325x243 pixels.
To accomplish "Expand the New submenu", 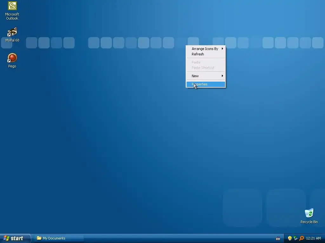I will tap(206, 76).
